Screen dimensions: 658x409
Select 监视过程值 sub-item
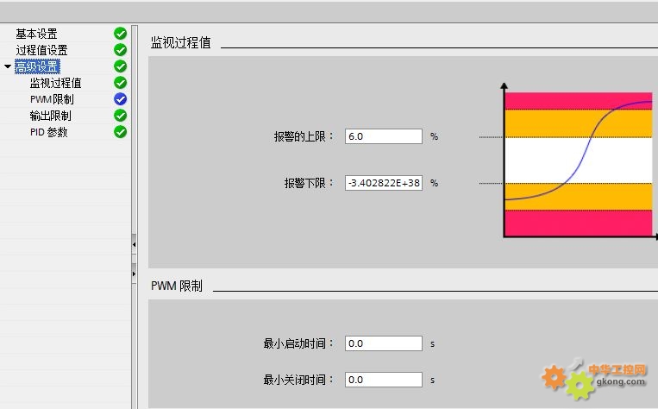pyautogui.click(x=55, y=83)
